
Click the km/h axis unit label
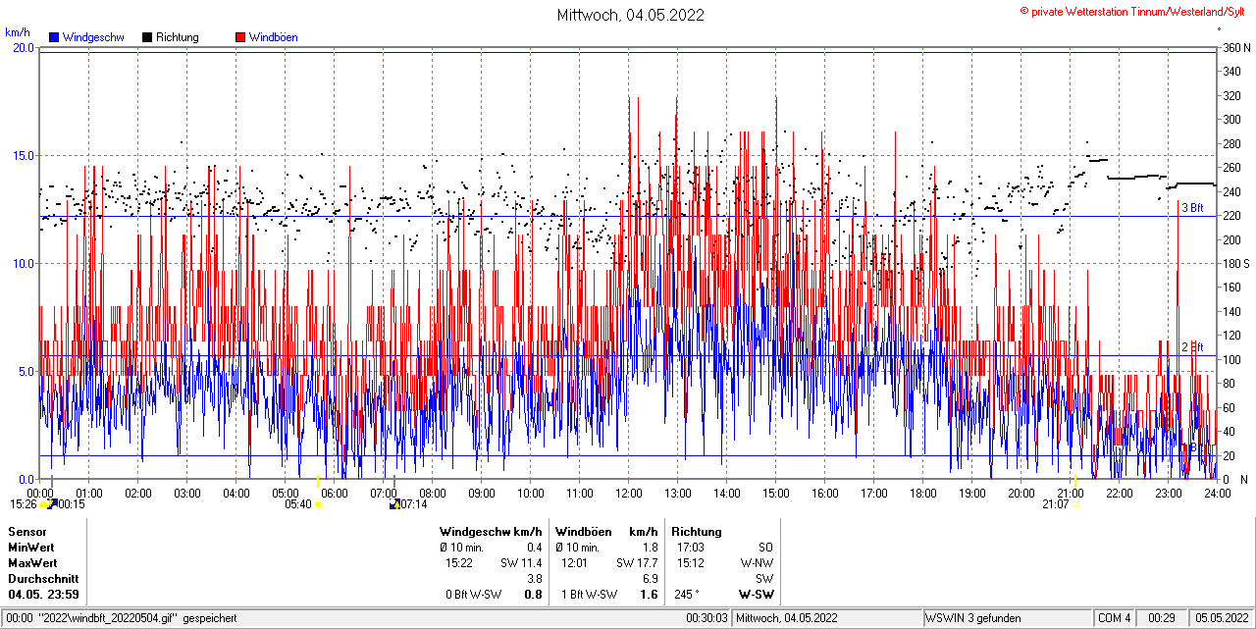click(x=18, y=32)
